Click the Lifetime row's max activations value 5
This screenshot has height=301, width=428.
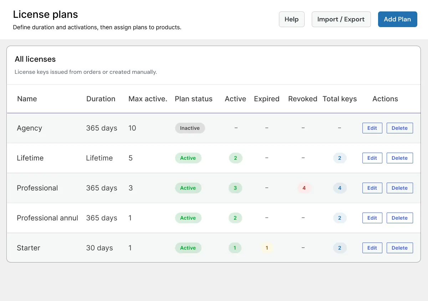tap(131, 158)
